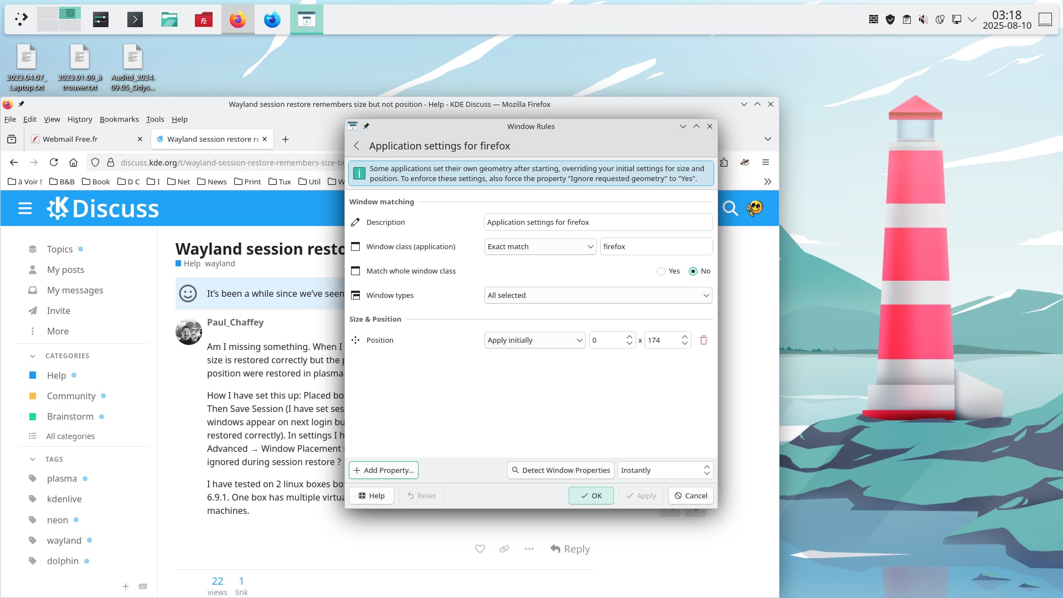Collapse the CATEGORIES sidebar section
The height and width of the screenshot is (598, 1063).
coord(33,356)
